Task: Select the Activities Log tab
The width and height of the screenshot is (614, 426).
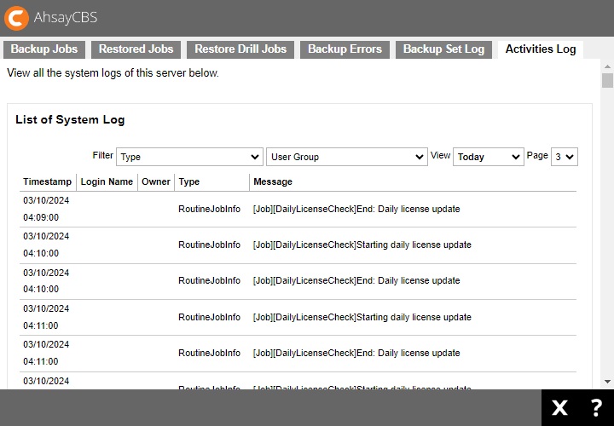Action: tap(541, 49)
